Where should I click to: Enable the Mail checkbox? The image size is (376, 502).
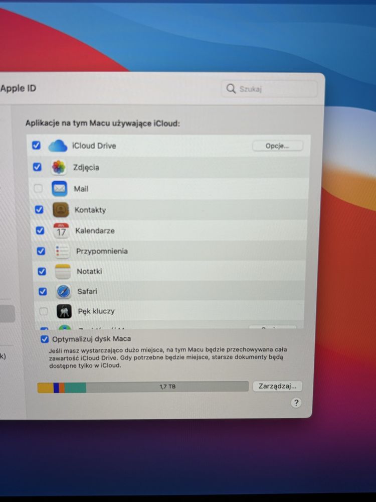(38, 188)
